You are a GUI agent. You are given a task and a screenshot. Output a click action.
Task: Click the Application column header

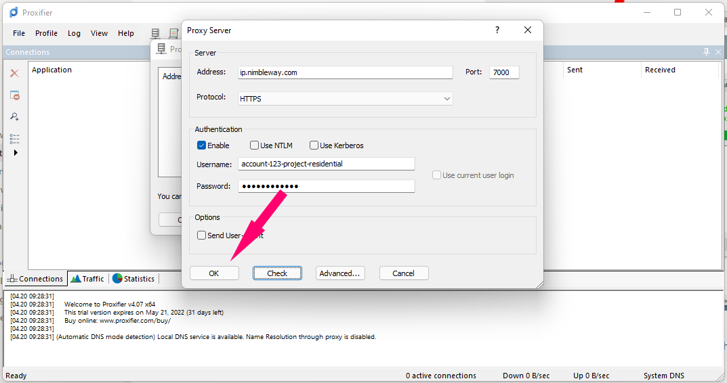51,70
